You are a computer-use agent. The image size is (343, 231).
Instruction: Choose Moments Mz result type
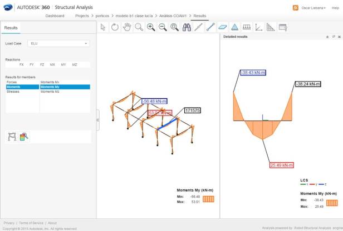50,92
